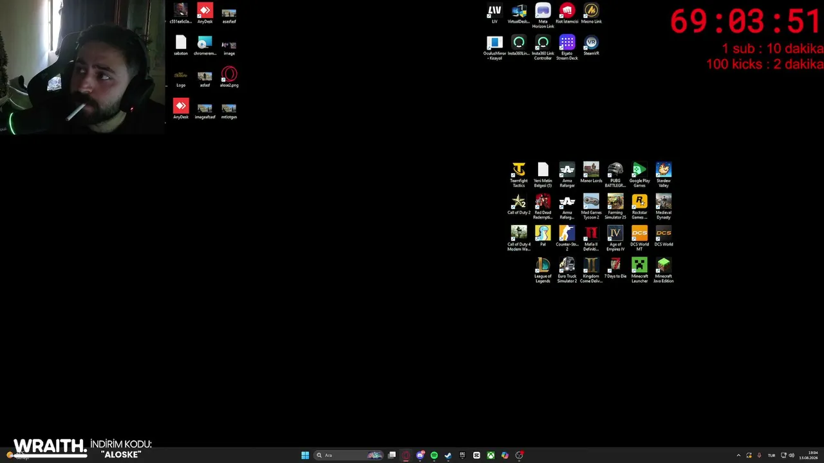Select the Medieval Dynasty shortcut
824x463 pixels.
664,206
